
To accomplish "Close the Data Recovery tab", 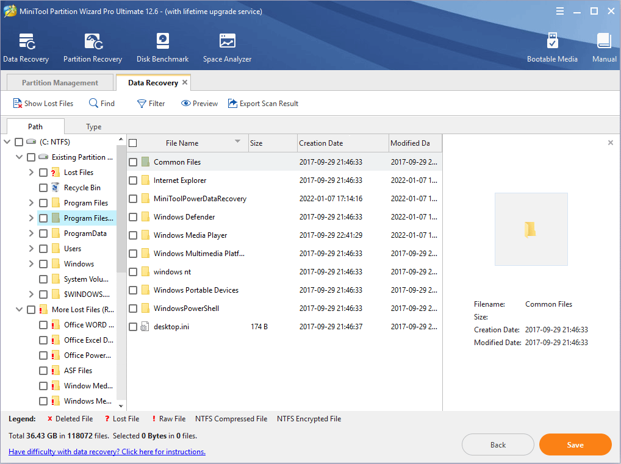I will (x=185, y=82).
